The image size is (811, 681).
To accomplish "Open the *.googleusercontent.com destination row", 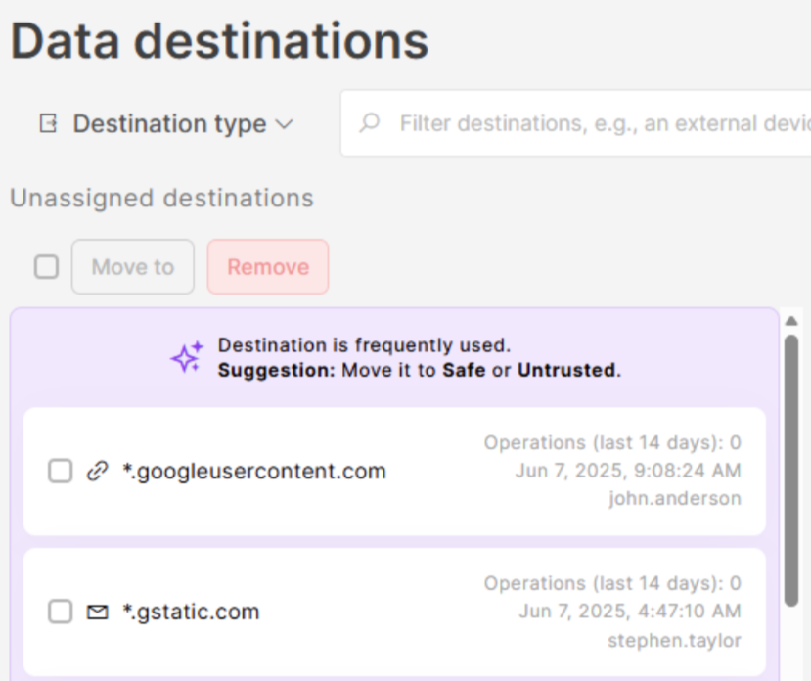I will [x=253, y=472].
